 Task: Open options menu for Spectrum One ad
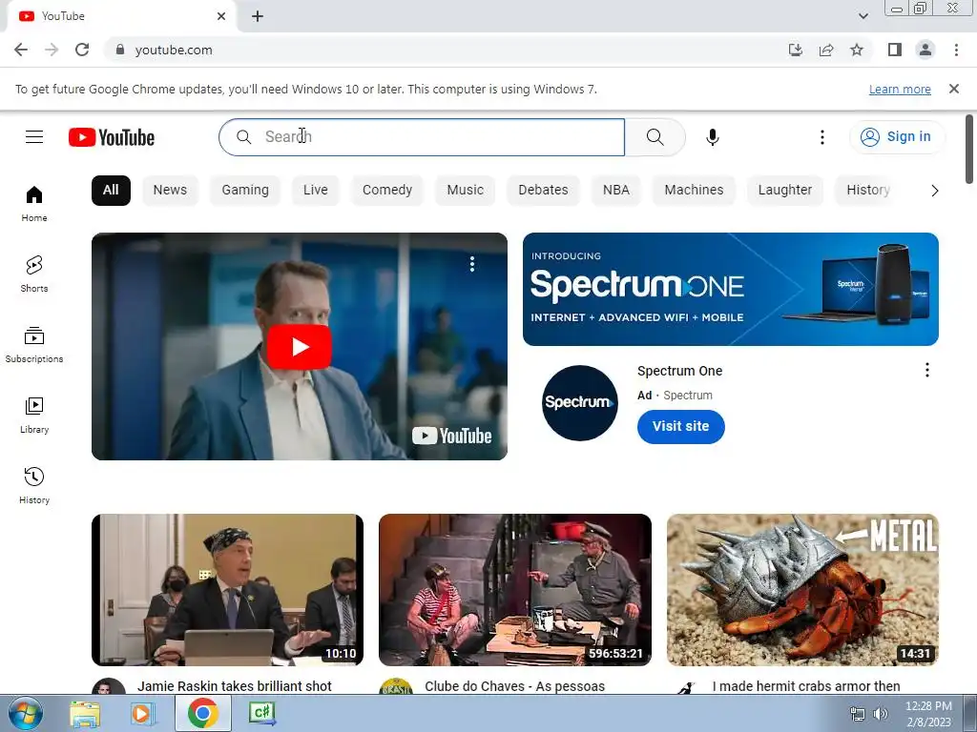point(927,371)
